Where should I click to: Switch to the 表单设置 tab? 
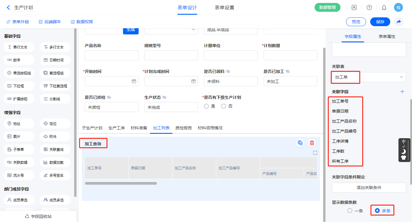pos(224,8)
